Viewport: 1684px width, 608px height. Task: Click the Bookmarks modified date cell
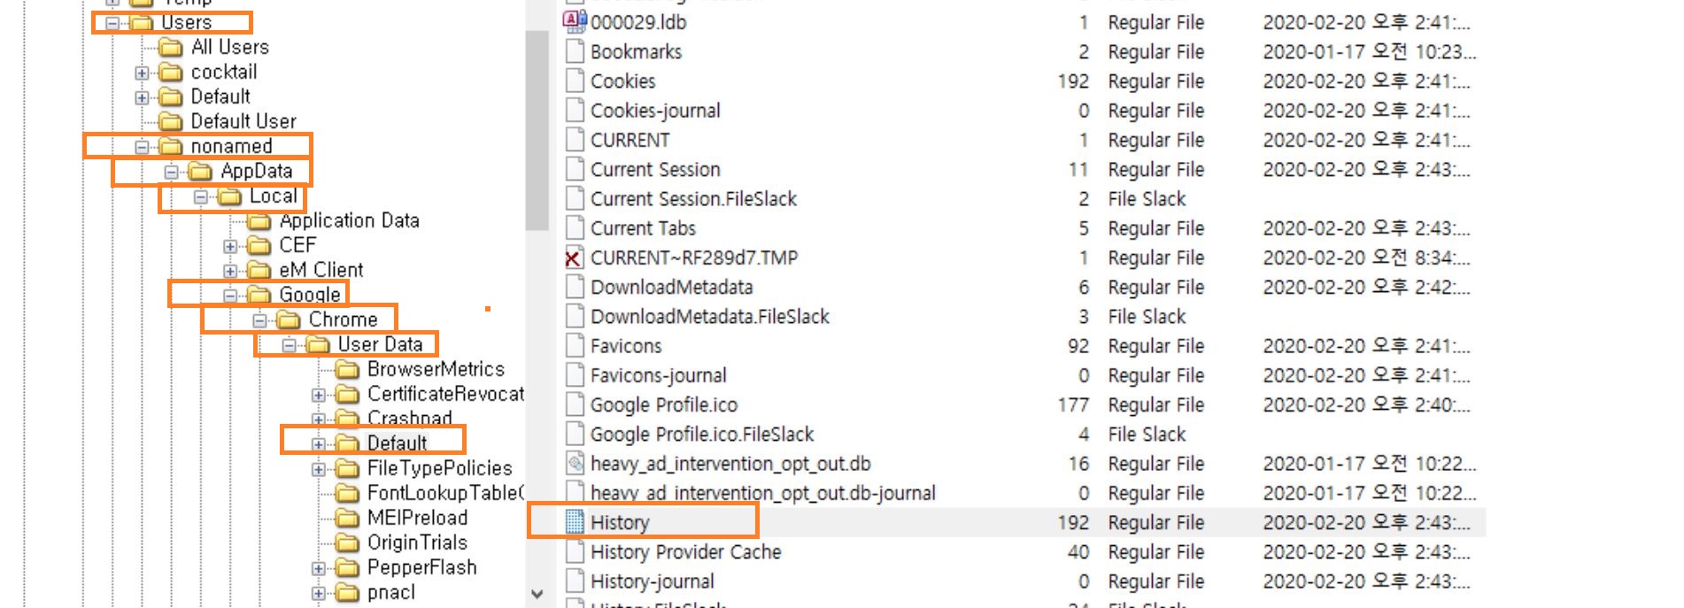[1369, 51]
